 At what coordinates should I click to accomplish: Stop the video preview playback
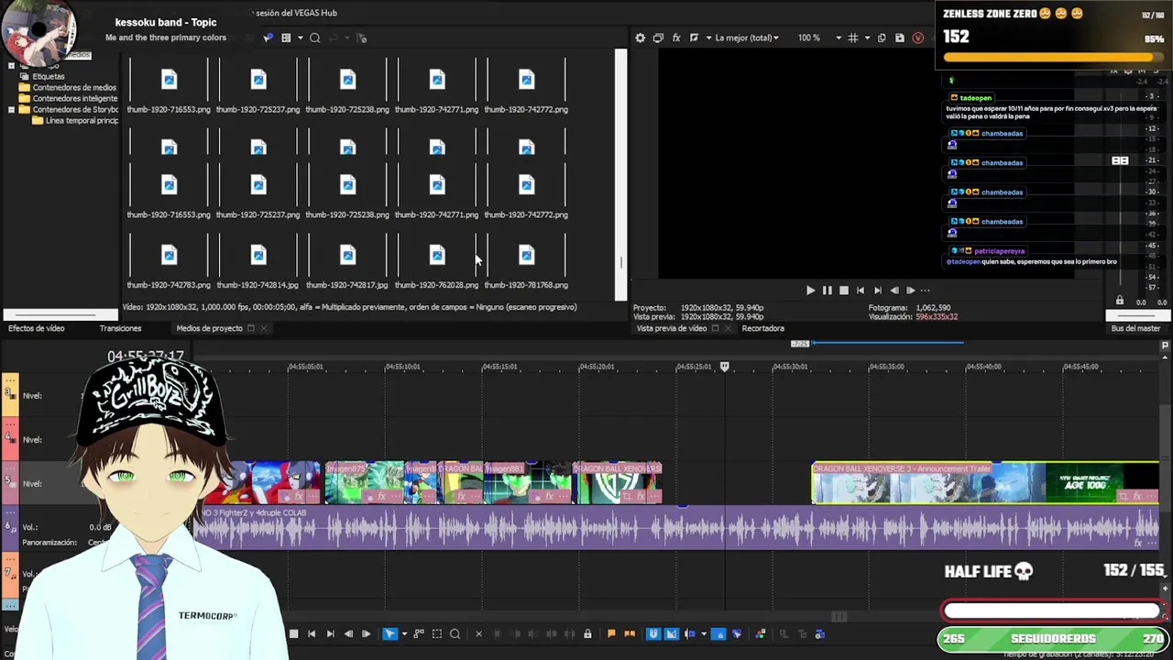844,291
